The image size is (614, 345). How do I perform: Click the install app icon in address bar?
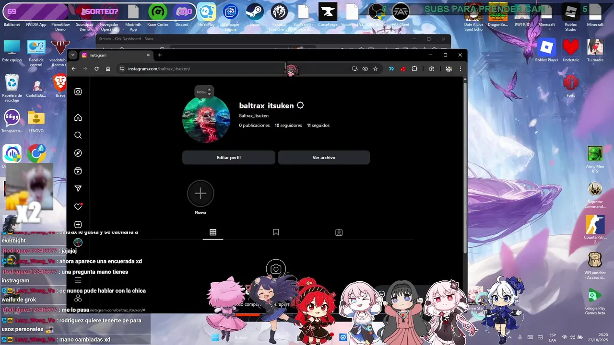click(354, 69)
